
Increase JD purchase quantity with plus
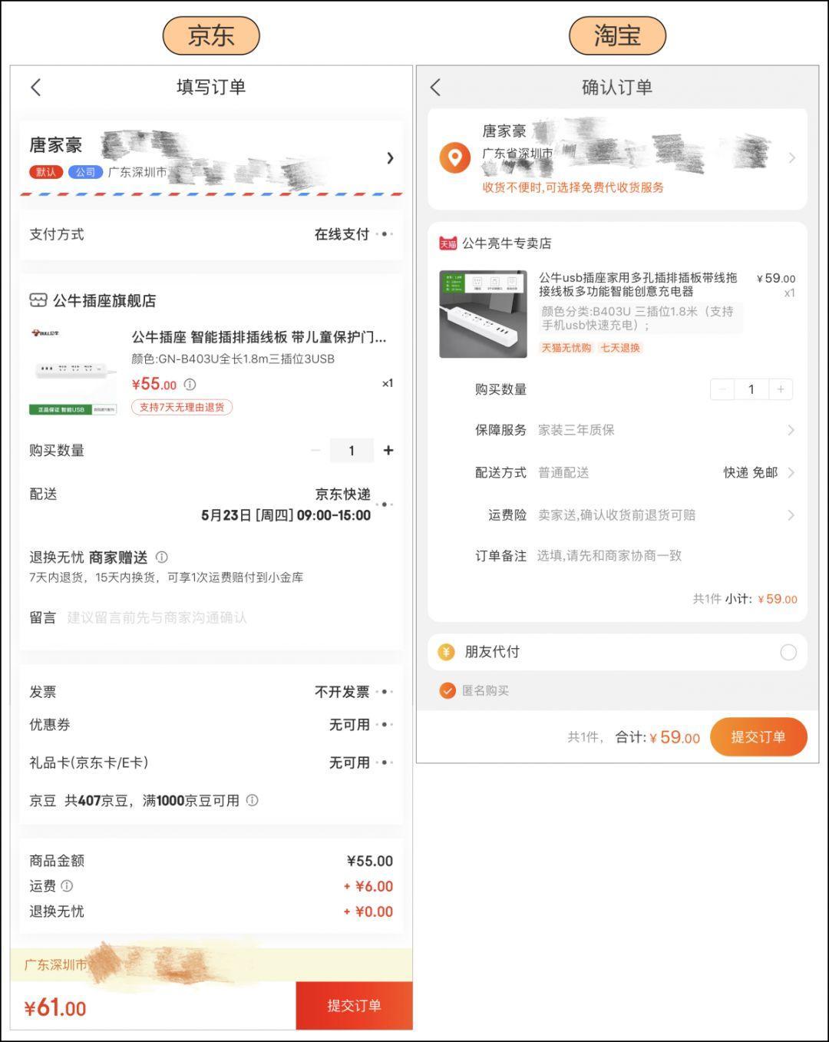(388, 451)
